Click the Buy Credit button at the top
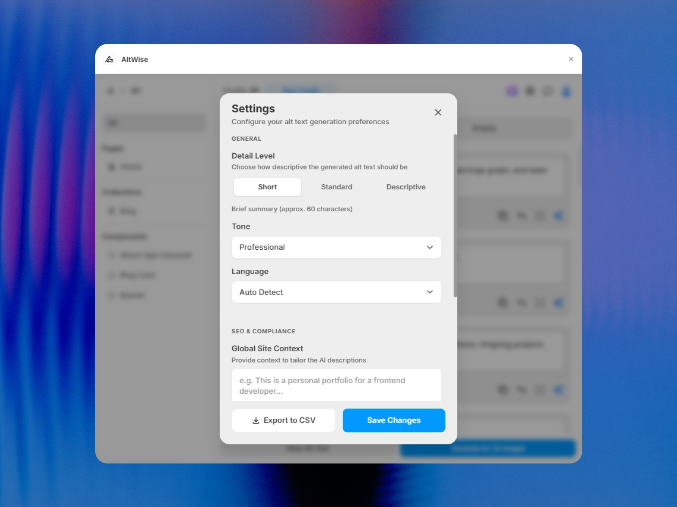This screenshot has height=507, width=677. 301,90
